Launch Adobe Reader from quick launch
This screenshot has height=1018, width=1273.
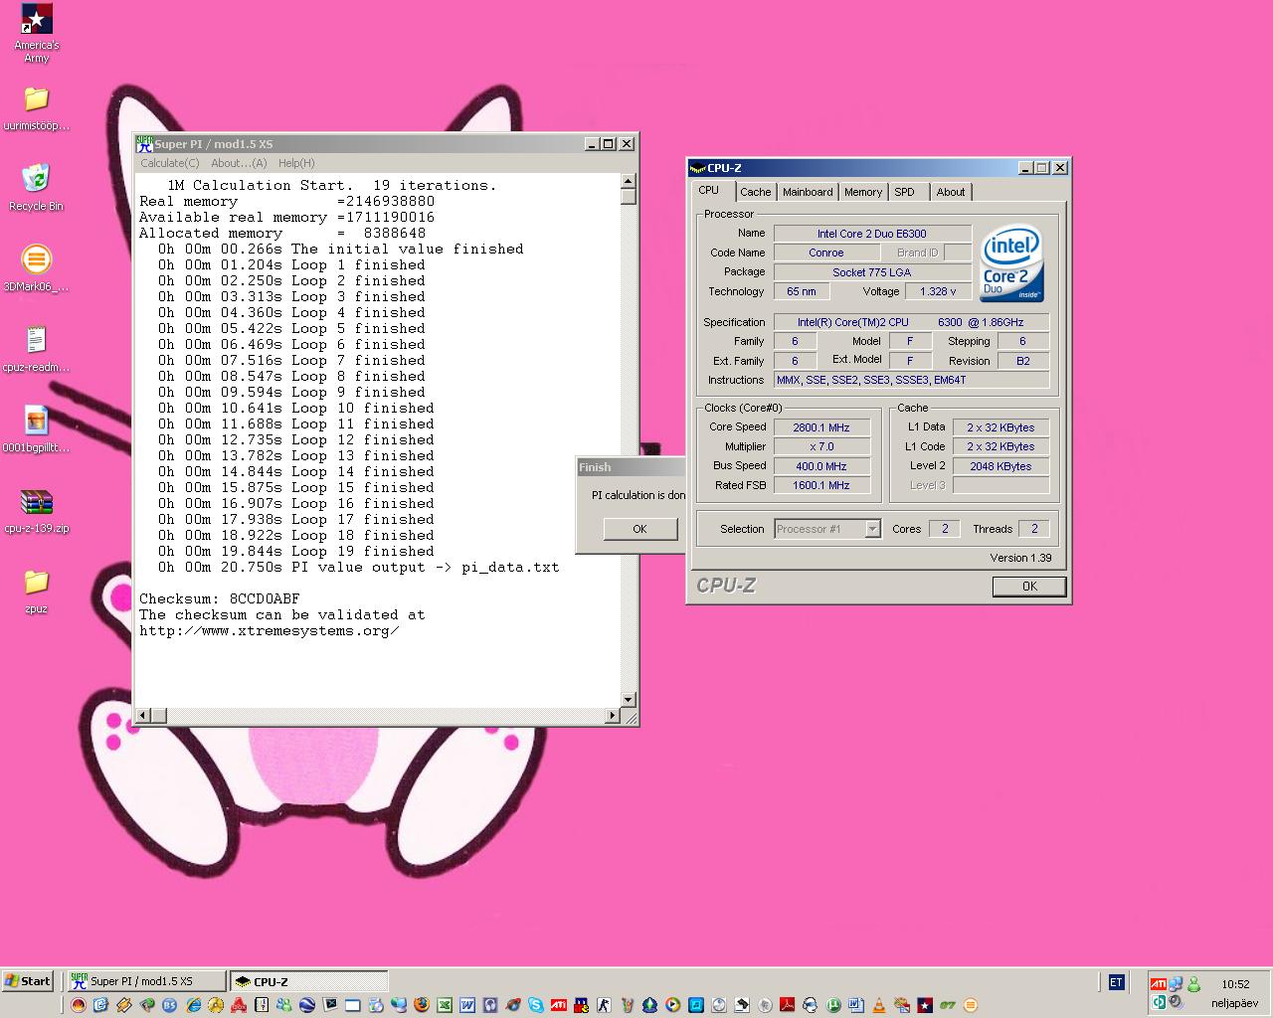787,1005
